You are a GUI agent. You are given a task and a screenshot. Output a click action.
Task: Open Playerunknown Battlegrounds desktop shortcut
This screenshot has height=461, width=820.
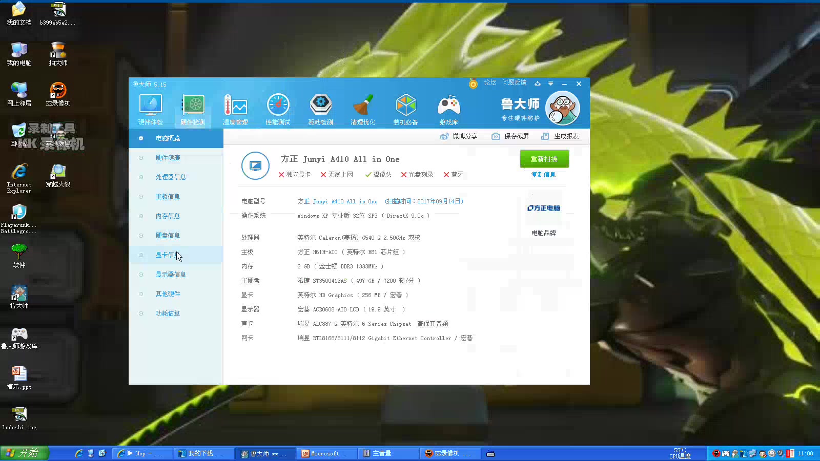[x=19, y=219]
